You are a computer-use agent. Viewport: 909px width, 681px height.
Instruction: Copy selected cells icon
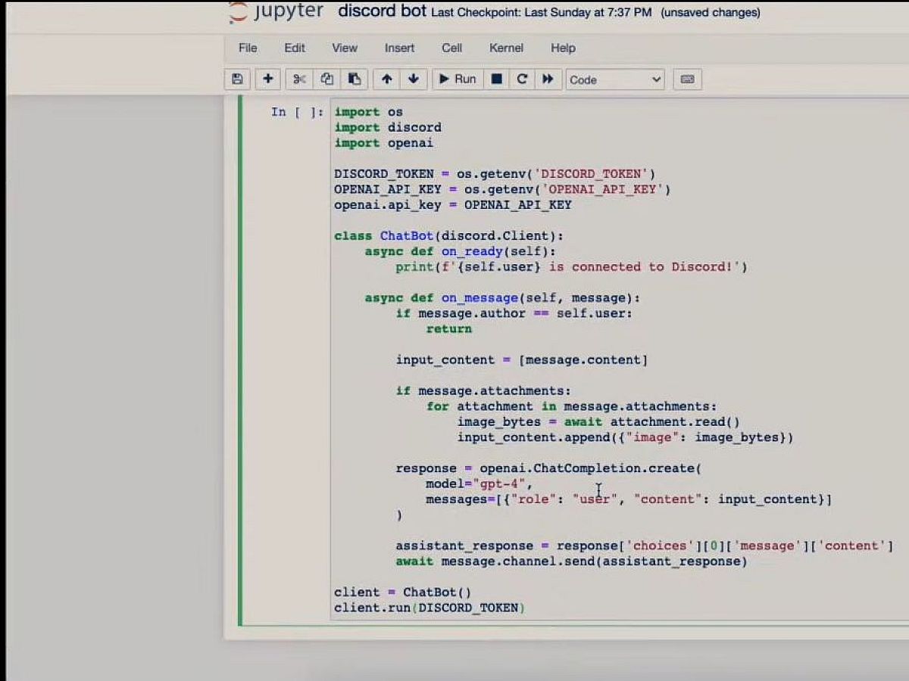pos(326,79)
